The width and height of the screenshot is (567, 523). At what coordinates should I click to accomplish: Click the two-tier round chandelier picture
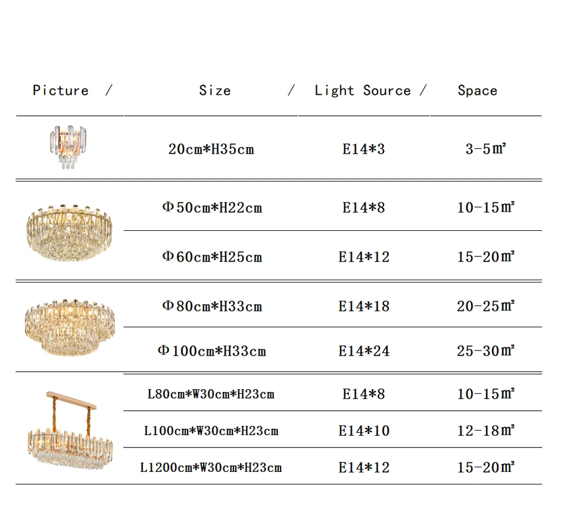[x=70, y=327]
